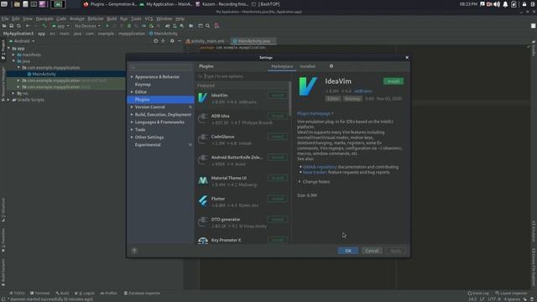Viewport: 537px width, 302px height.
Task: Click the Save All toolbar icon
Action: (11, 26)
